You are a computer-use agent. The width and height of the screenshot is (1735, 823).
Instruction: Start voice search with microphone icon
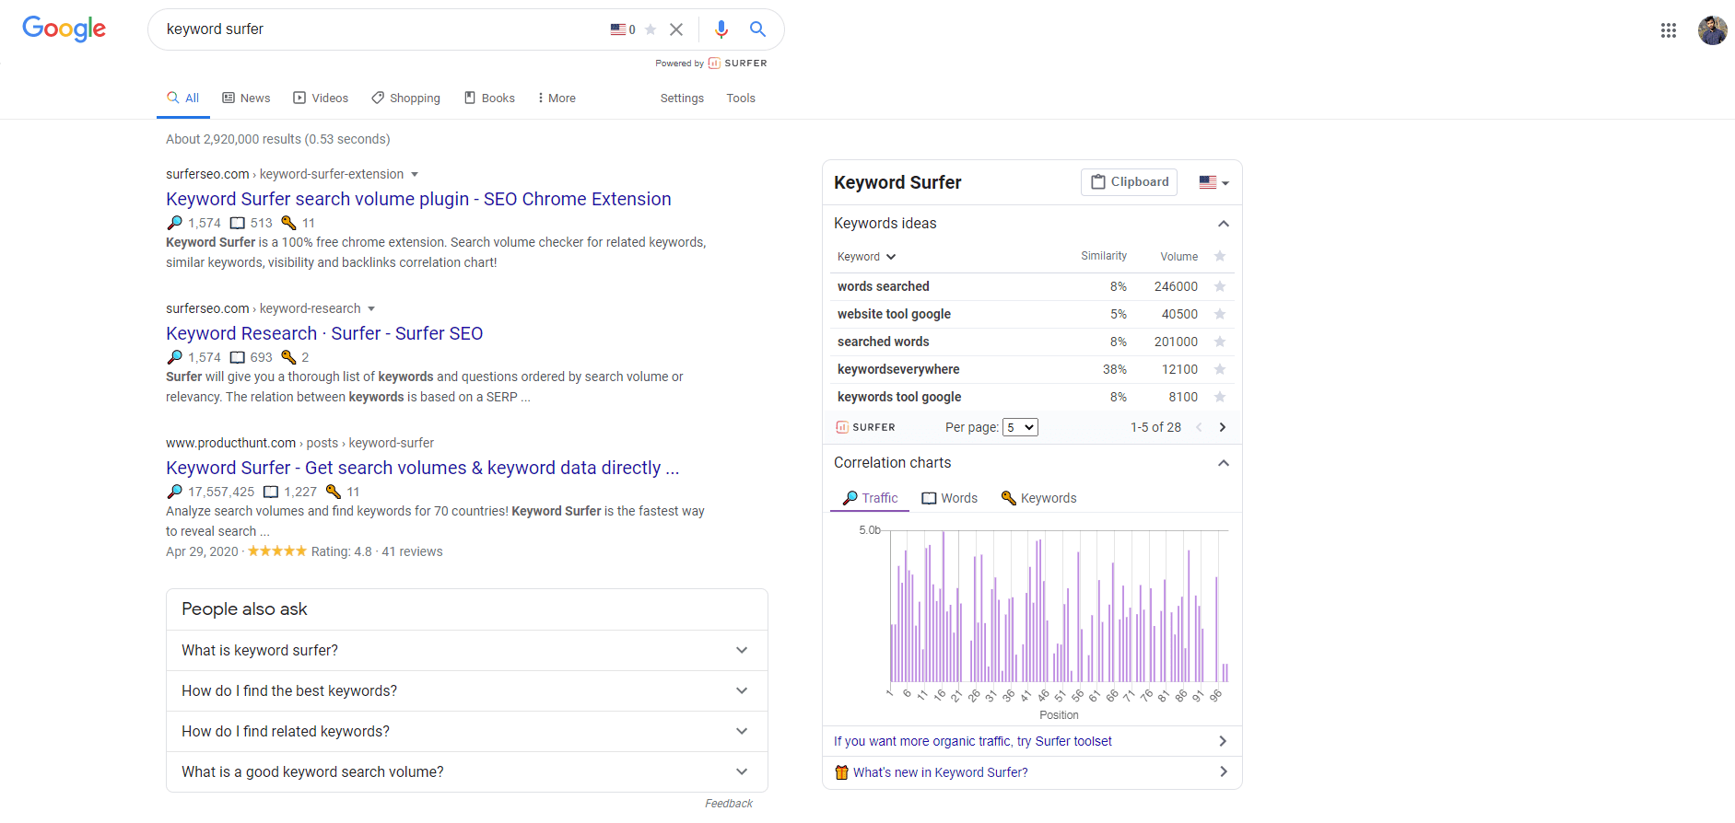(x=721, y=29)
